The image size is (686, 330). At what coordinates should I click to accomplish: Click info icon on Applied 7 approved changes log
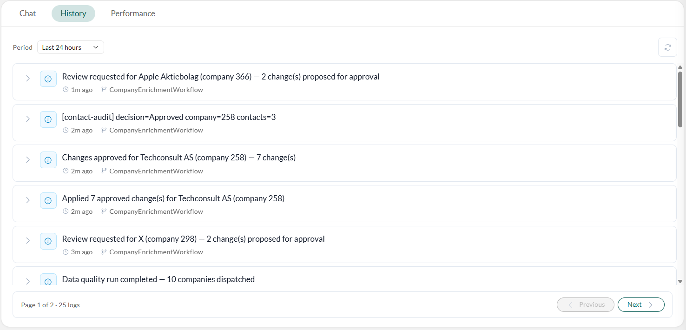pos(48,201)
